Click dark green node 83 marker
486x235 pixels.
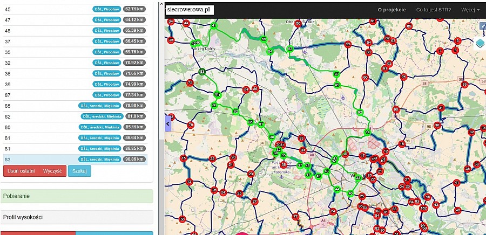tap(202, 71)
